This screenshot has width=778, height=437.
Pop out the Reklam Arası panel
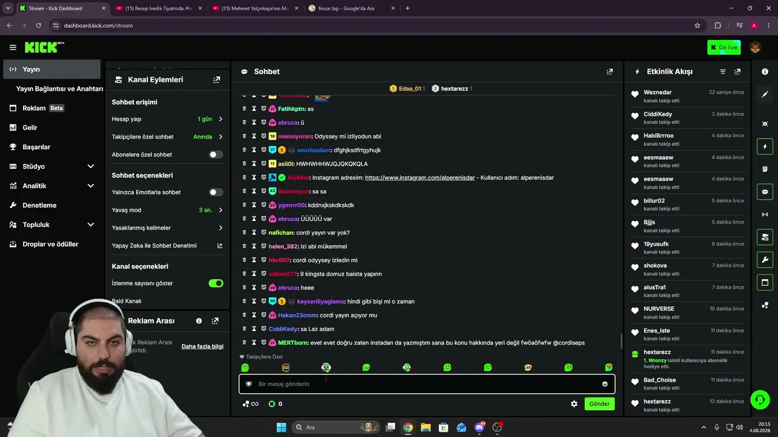[215, 320]
